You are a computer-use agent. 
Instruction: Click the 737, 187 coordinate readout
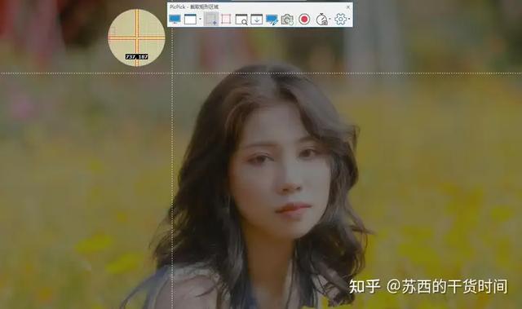(x=137, y=57)
